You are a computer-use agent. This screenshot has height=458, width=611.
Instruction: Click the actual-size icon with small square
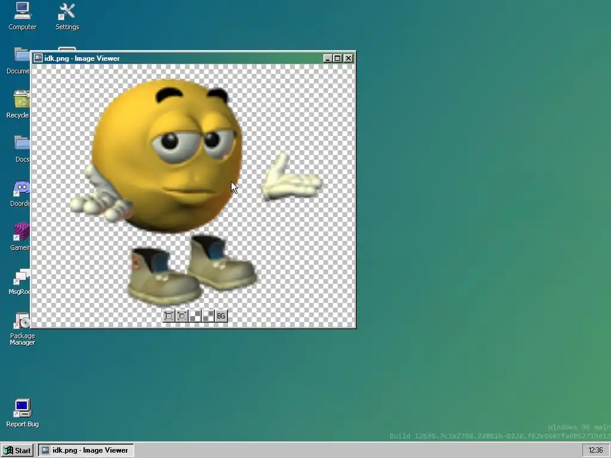point(182,316)
